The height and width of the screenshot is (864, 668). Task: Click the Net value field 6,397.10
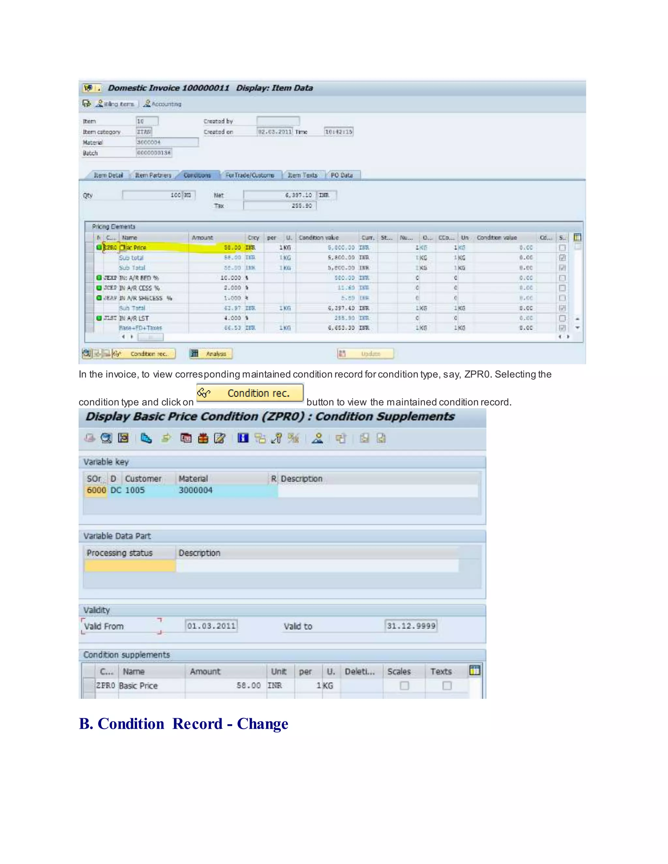point(280,195)
